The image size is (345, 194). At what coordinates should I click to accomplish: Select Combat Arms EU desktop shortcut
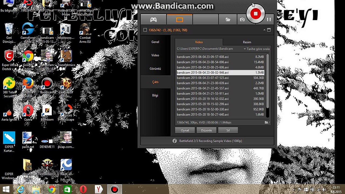point(85,33)
